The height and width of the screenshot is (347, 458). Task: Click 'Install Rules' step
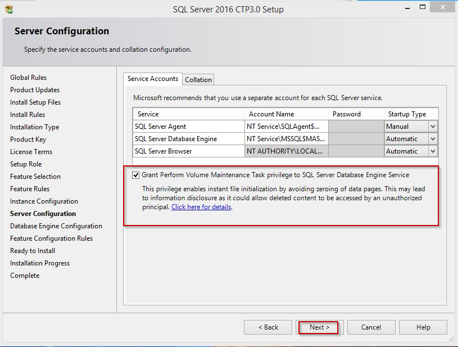[x=28, y=115]
